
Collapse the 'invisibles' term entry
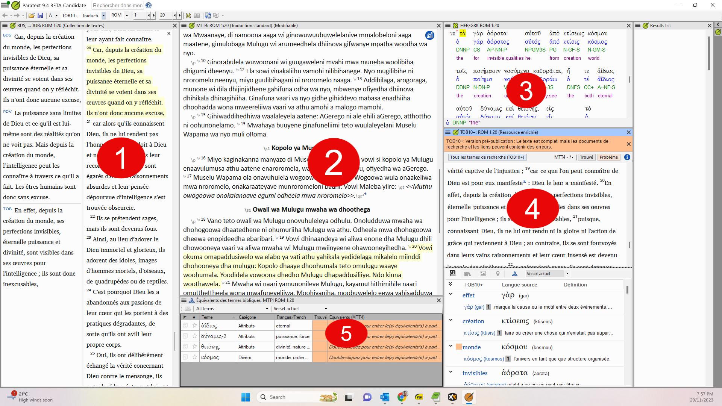[450, 372]
